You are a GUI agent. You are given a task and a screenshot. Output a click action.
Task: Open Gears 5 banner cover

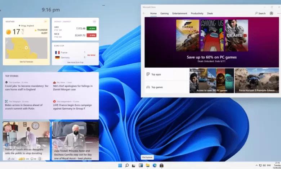(x=236, y=35)
